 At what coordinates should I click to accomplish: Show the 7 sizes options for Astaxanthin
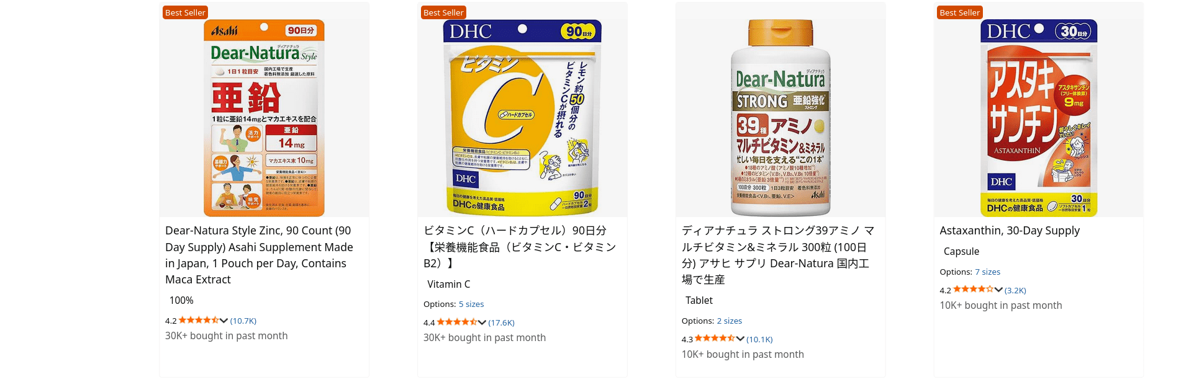click(x=988, y=272)
